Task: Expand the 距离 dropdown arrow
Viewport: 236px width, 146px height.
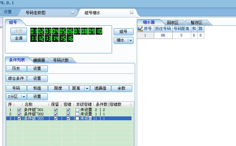Action: click(x=87, y=88)
